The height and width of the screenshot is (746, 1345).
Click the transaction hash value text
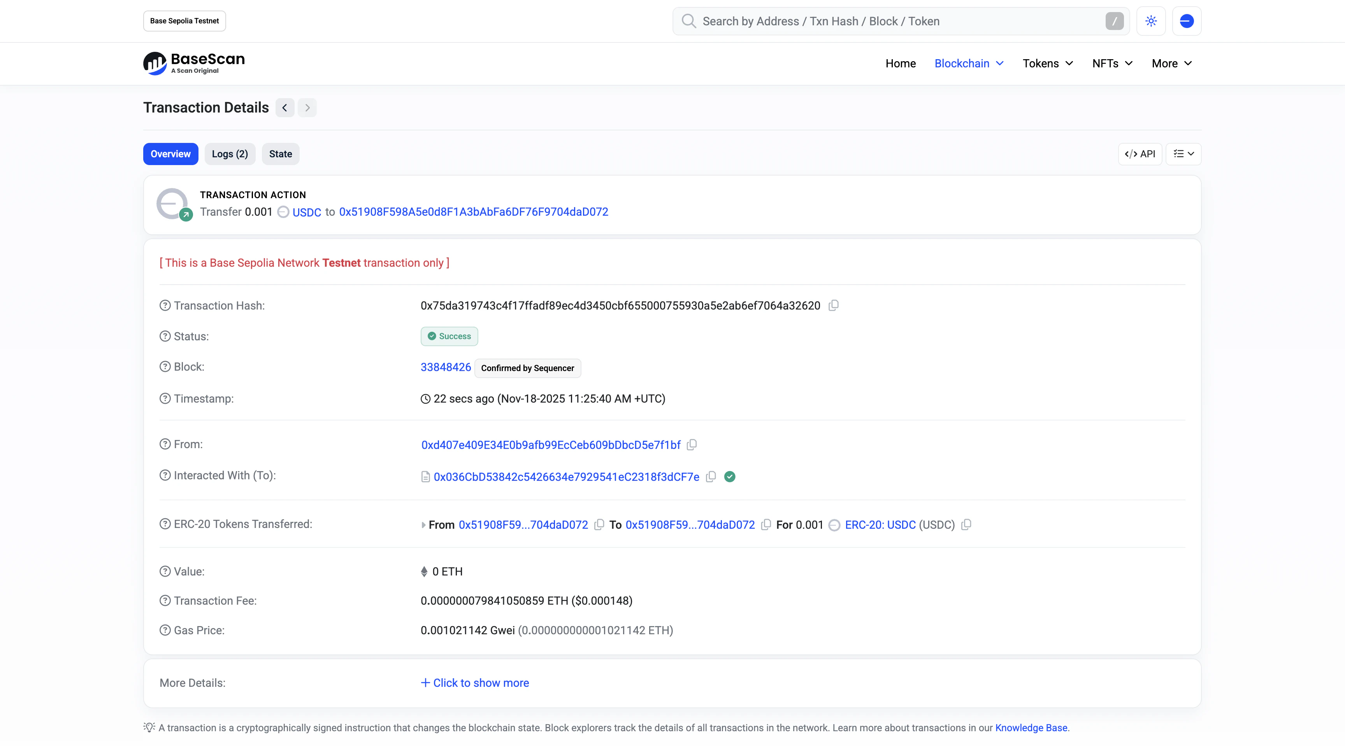point(620,306)
